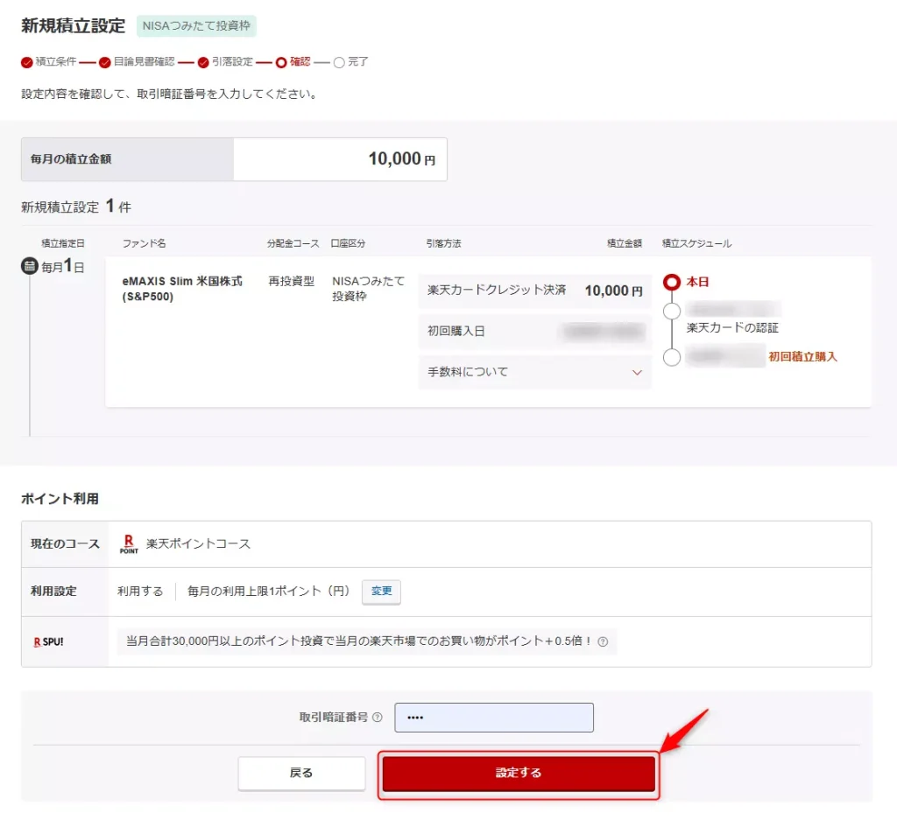897x820 pixels.
Task: Open the 初回積立購入 link
Action: 804,356
